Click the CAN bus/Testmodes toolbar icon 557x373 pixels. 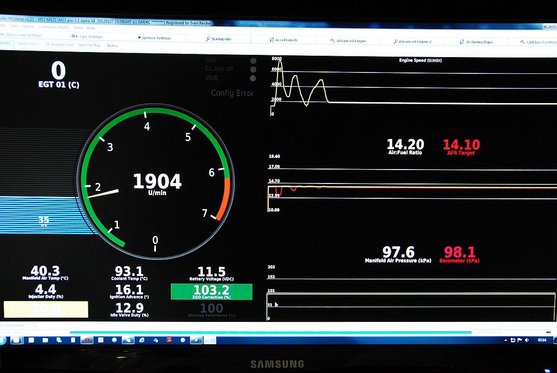tap(523, 42)
